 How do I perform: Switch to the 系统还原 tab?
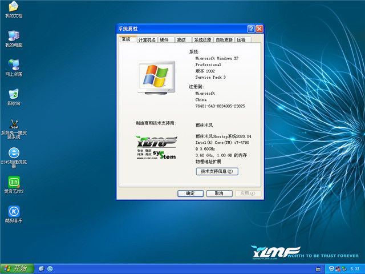coord(202,40)
